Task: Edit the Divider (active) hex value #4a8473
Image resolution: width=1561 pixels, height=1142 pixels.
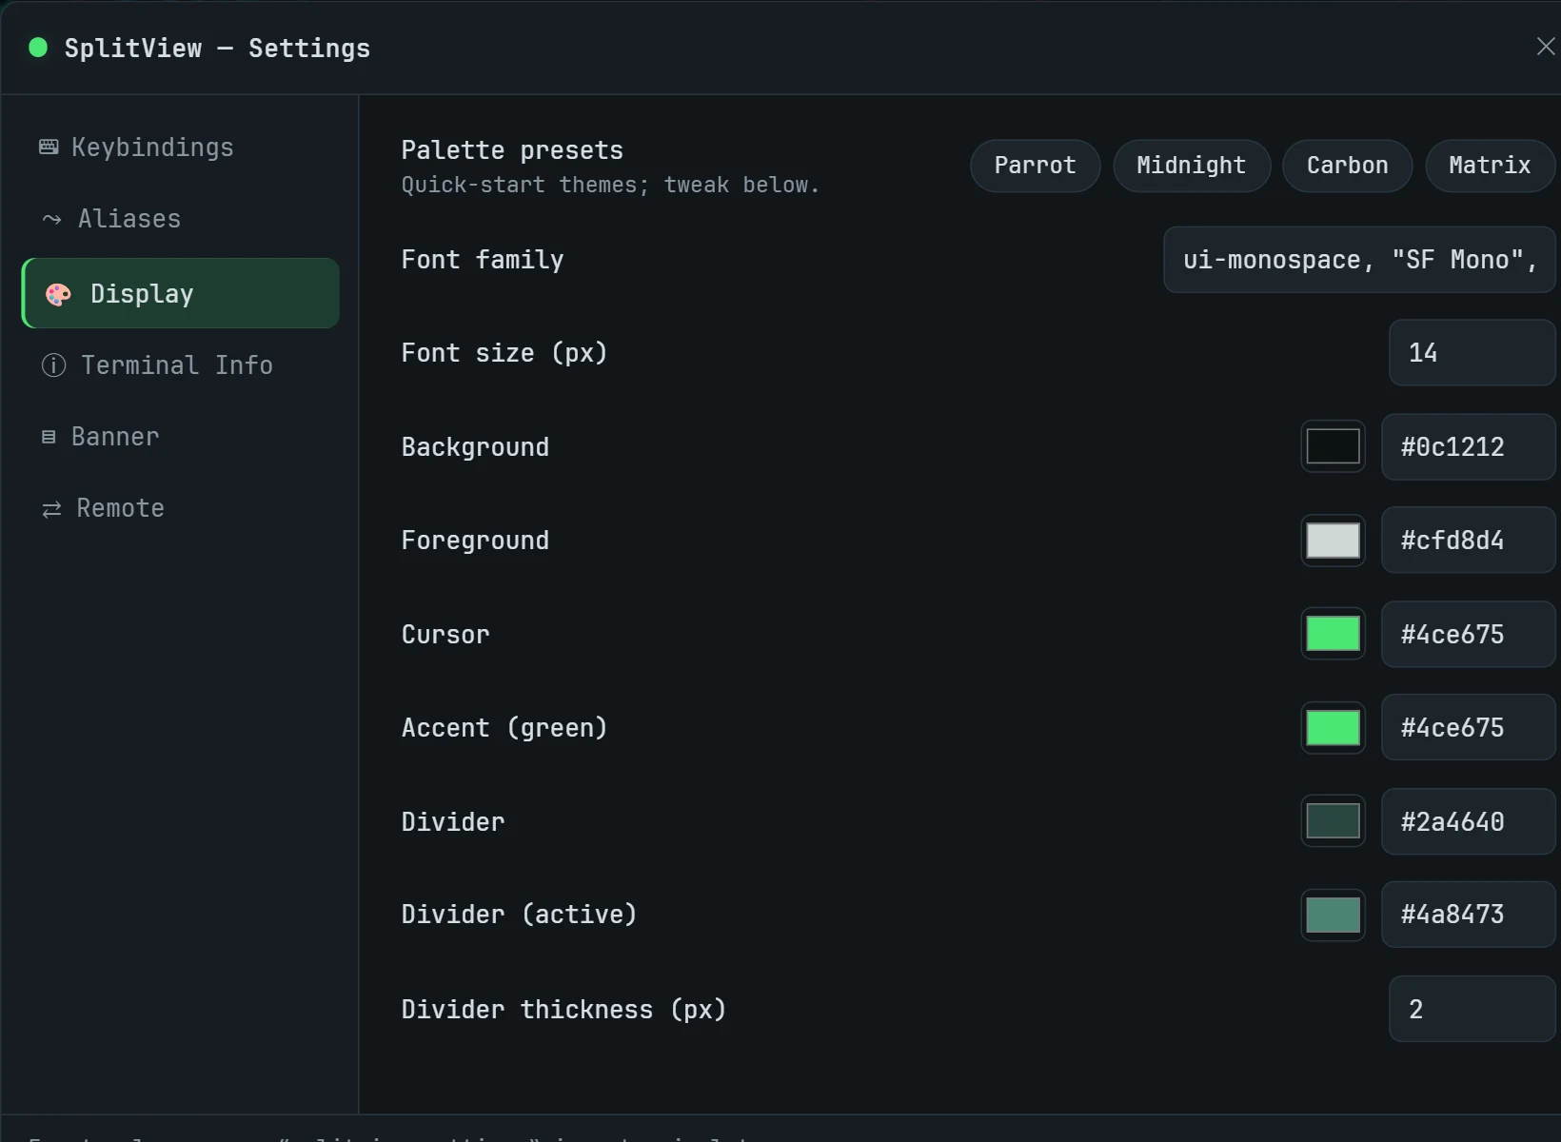Action: pyautogui.click(x=1468, y=915)
